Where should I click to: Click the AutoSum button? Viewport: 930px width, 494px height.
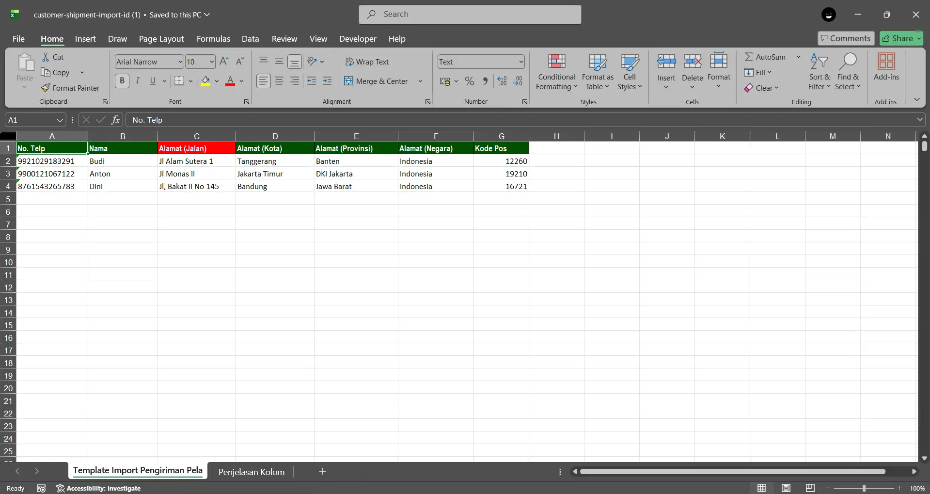pyautogui.click(x=770, y=57)
